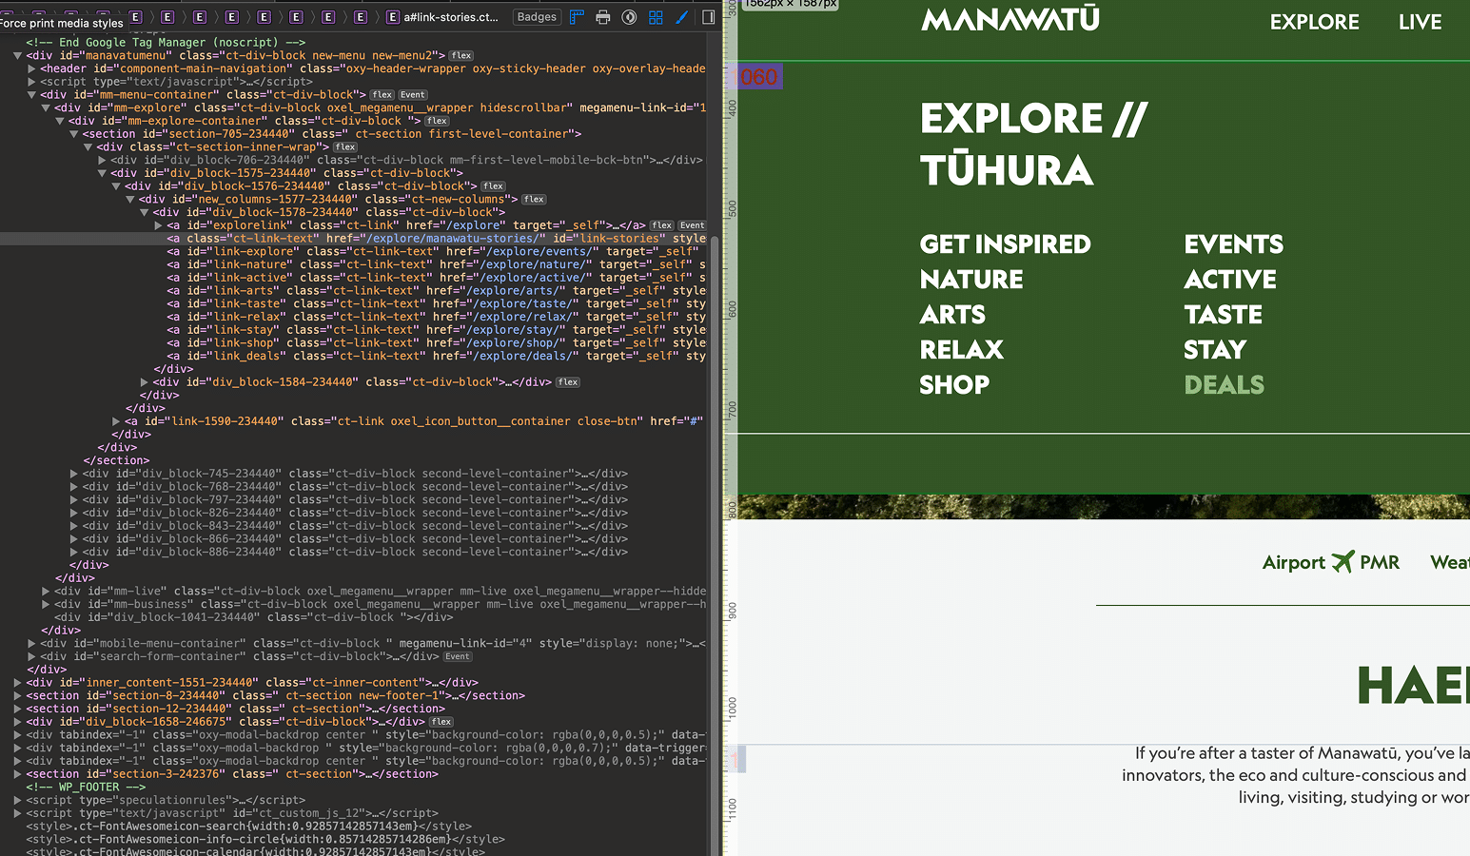Open the SHOP menu link
This screenshot has width=1470, height=856.
954,385
